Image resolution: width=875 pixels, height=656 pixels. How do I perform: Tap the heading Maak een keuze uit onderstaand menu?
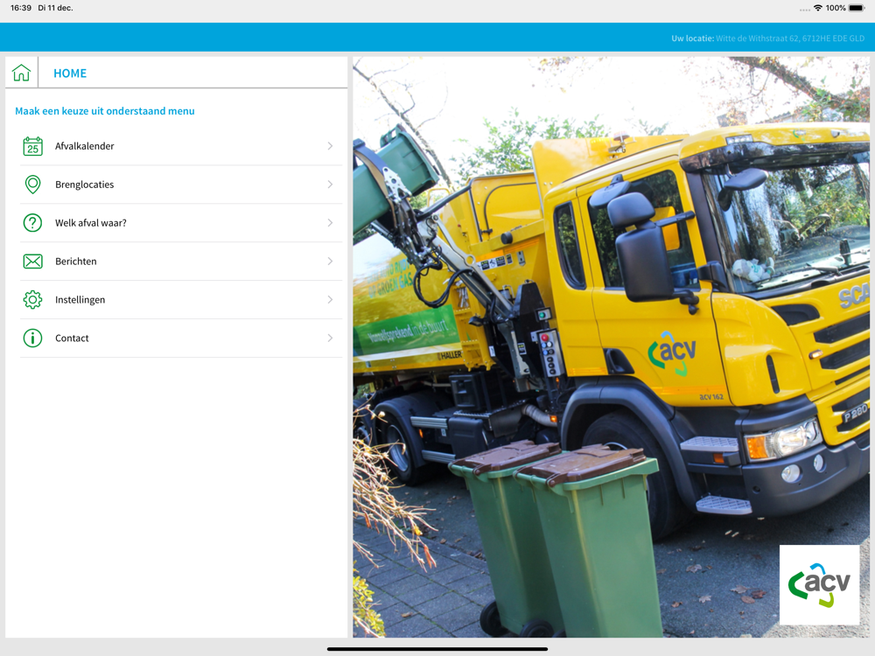tap(105, 111)
